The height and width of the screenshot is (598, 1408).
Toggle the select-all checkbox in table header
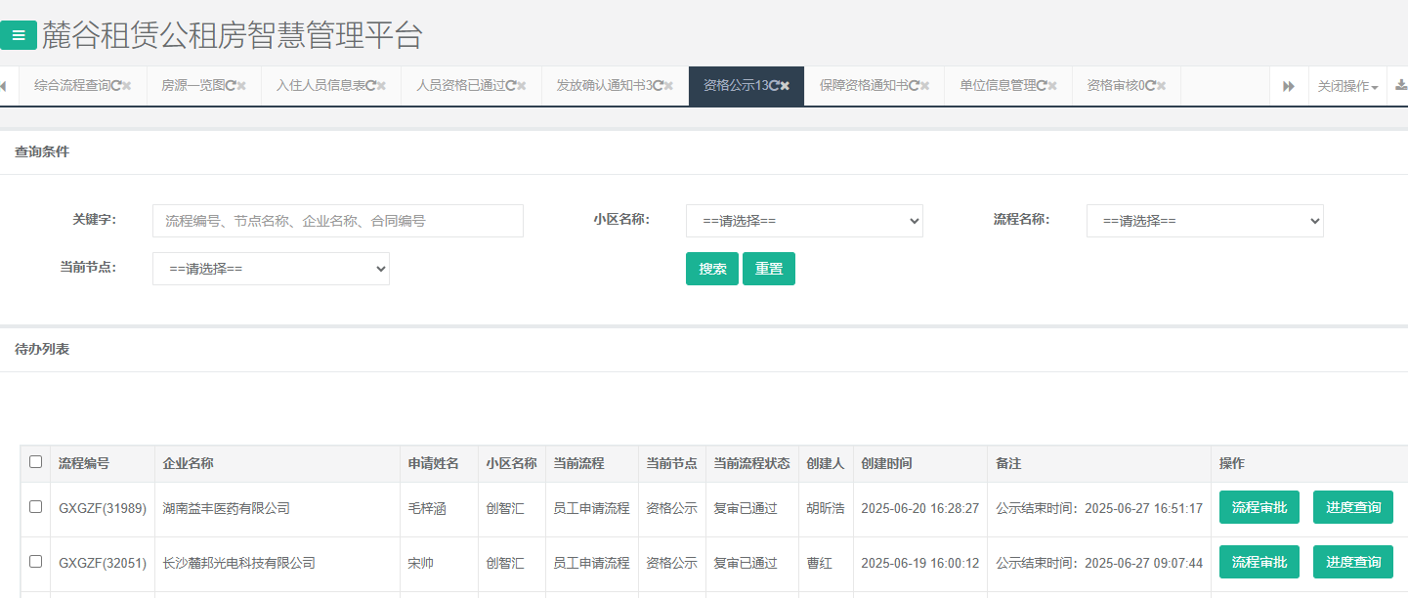(x=36, y=462)
